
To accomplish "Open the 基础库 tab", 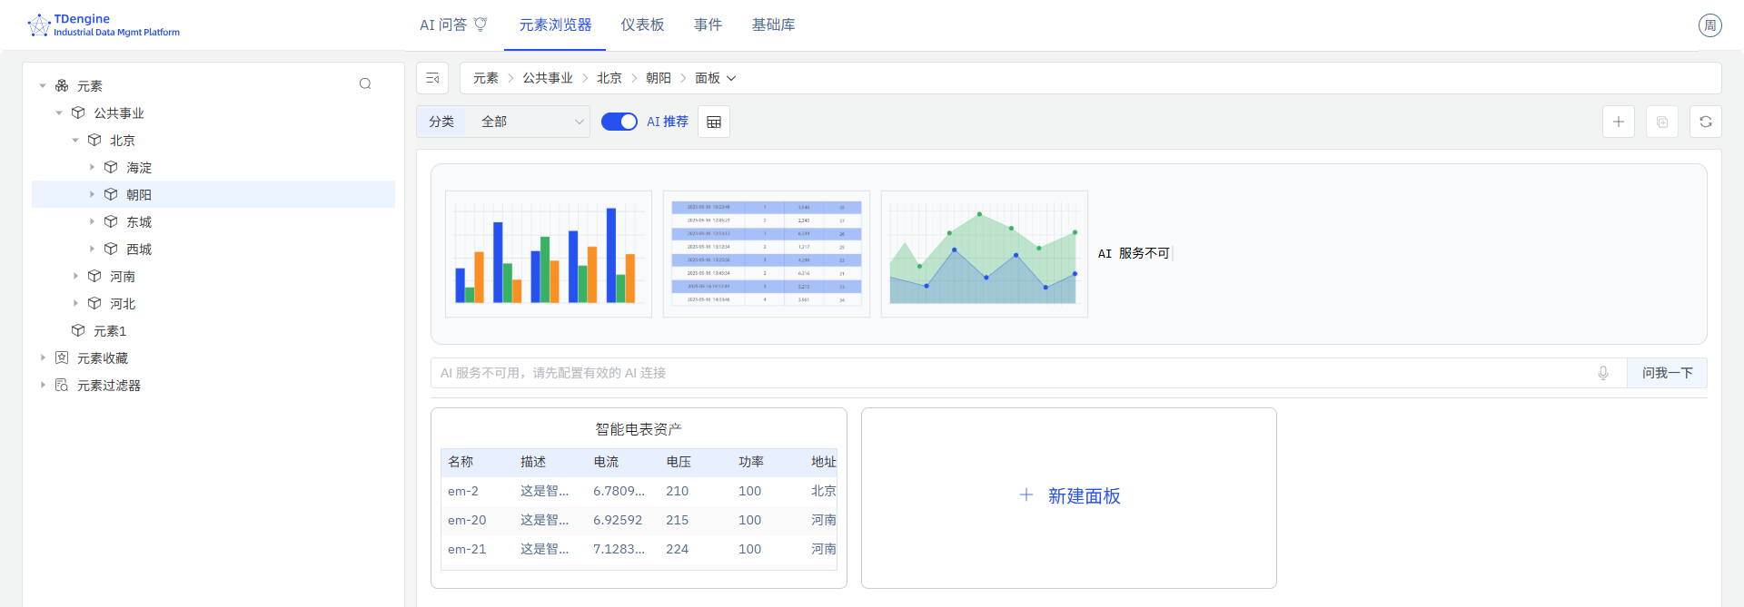I will coord(773,24).
